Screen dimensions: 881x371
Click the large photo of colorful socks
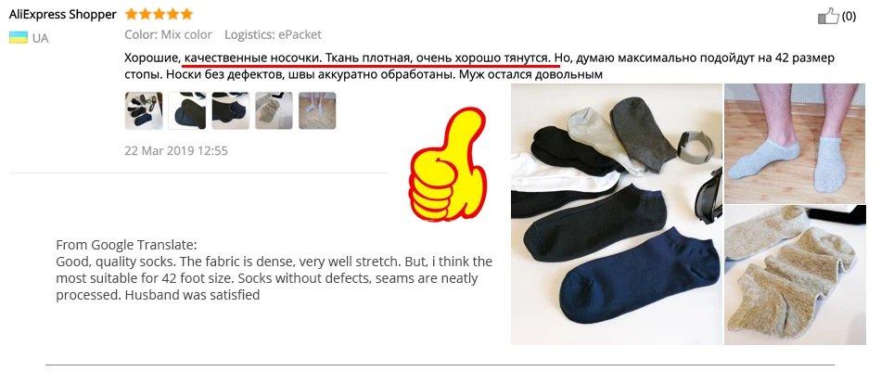pos(617,214)
